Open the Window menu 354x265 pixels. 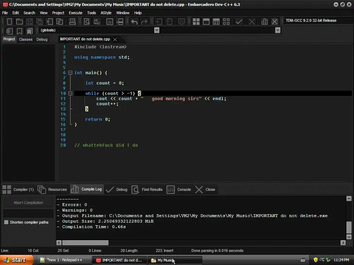pos(123,13)
